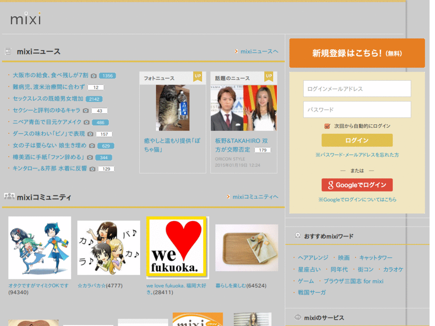Click the ヘアアレンジ keyword
Image resolution: width=435 pixels, height=326 pixels.
point(313,258)
